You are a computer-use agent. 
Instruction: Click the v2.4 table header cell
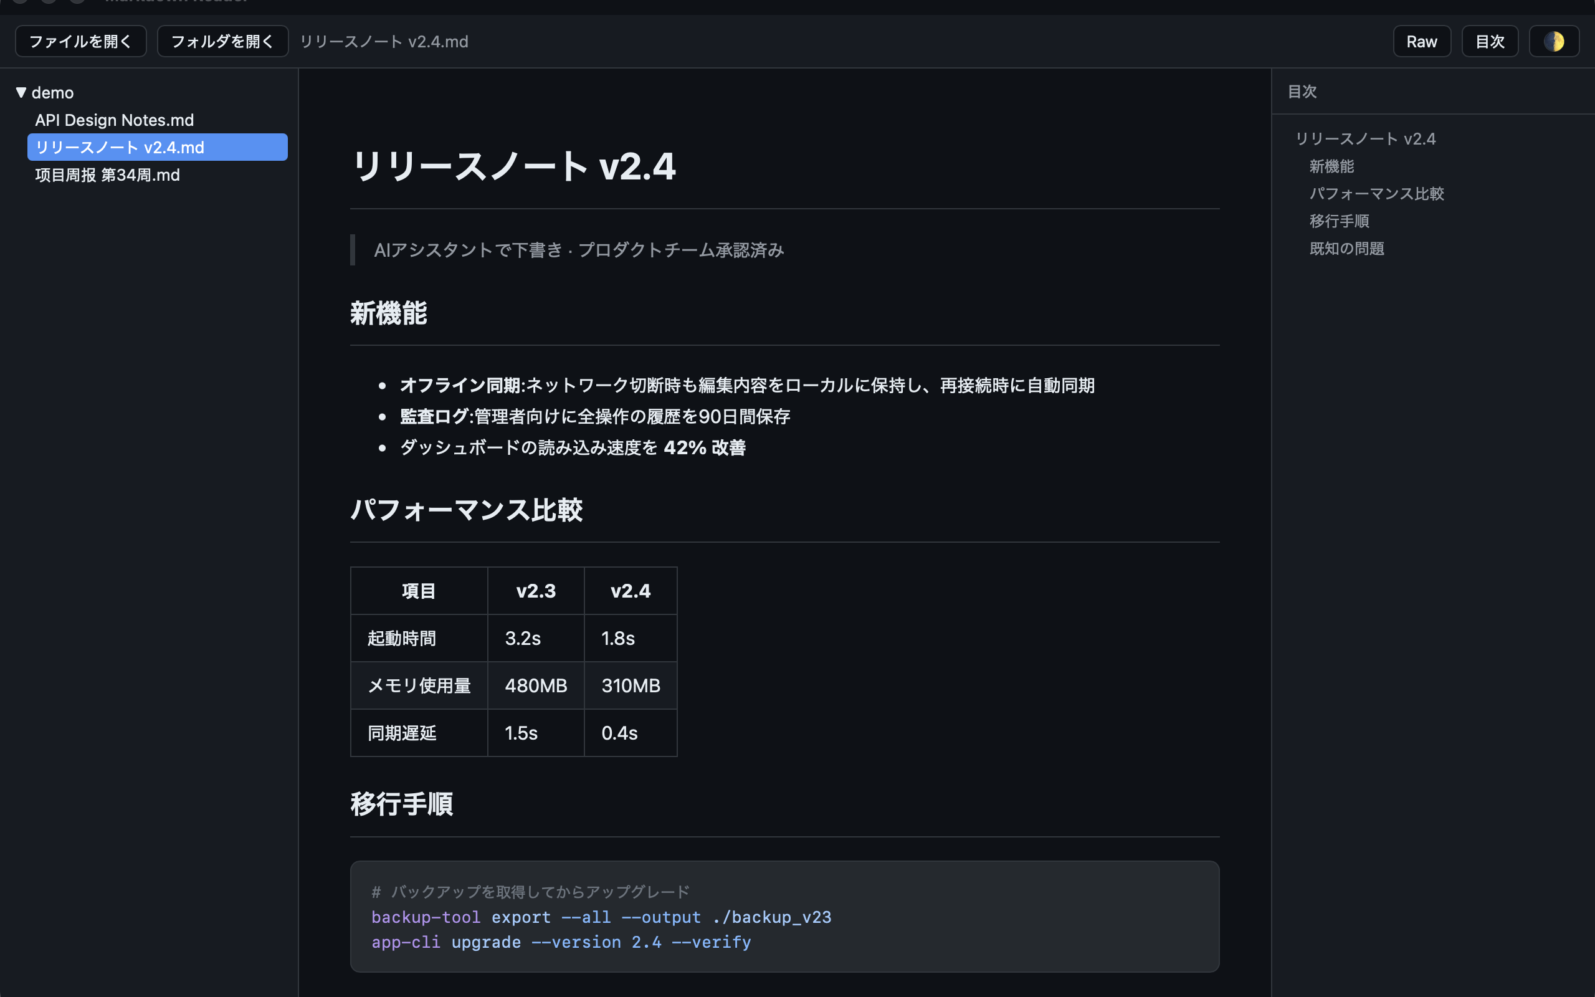[631, 591]
